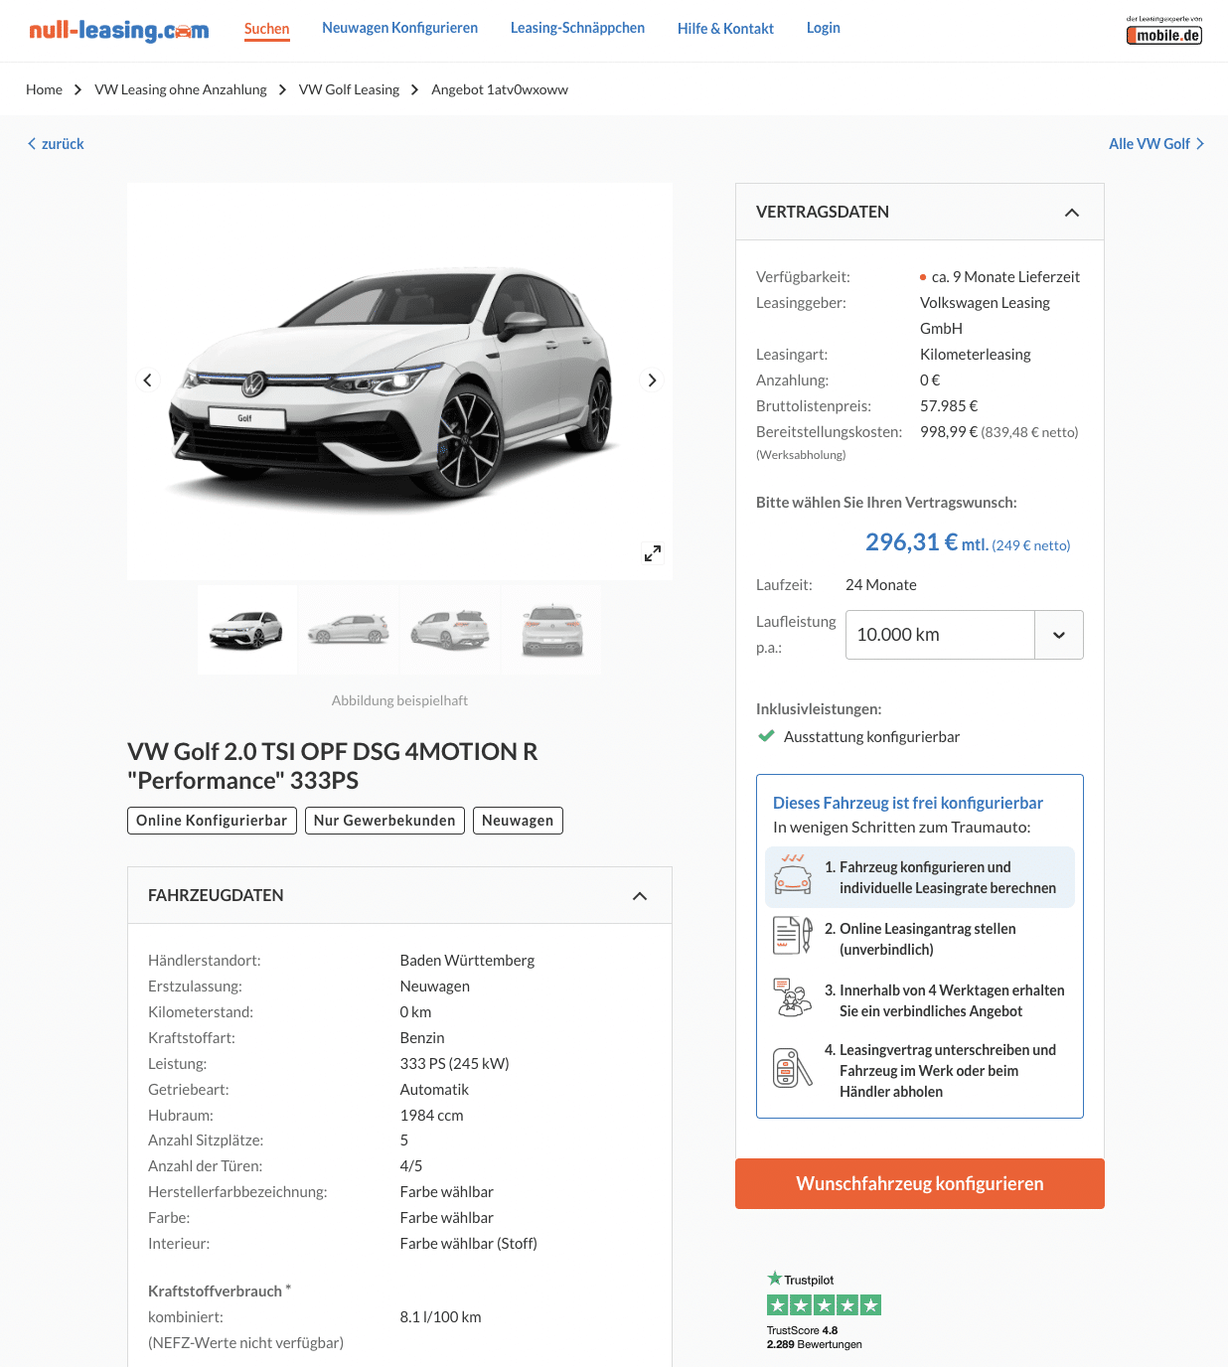The width and height of the screenshot is (1228, 1367).
Task: Click the Kilometerleasing value
Action: [976, 354]
